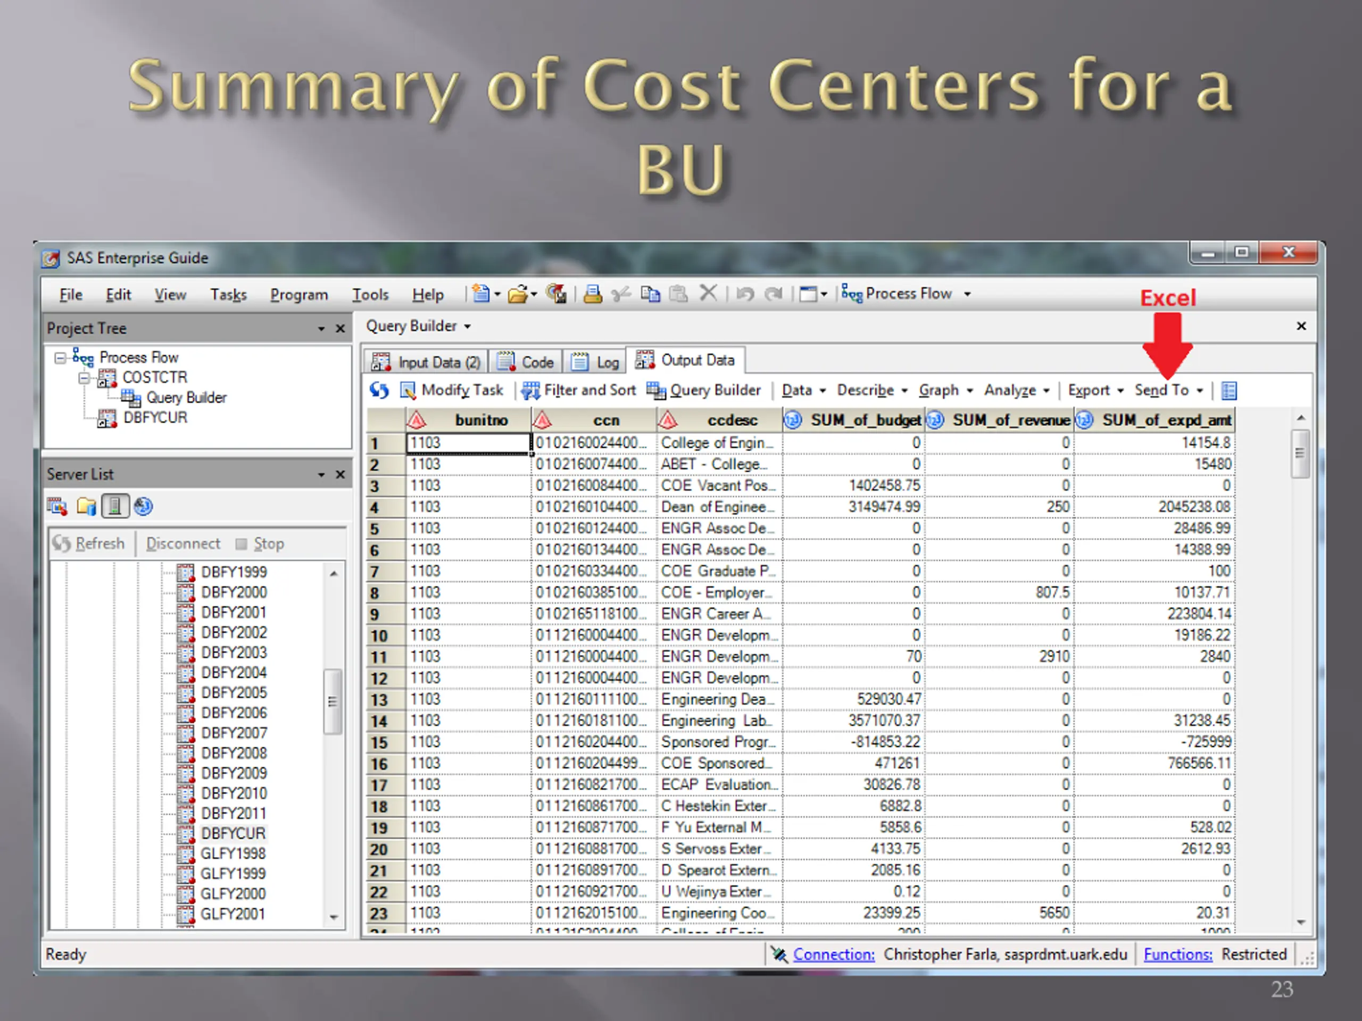Click the data grid vertical scrollbar thumb
1362x1021 pixels.
click(1300, 454)
